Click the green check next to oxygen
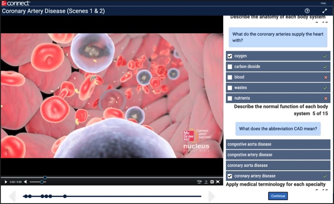 pos(325,56)
